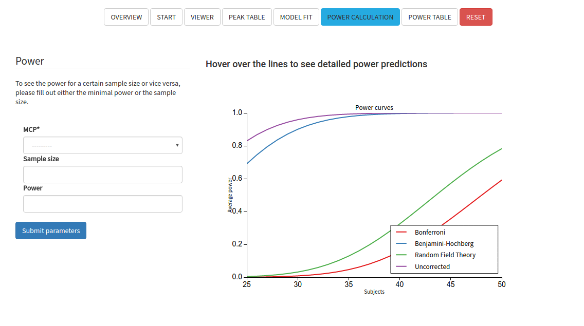Click the MCP dropdown arrow
This screenshot has width=584, height=326.
[x=177, y=145]
